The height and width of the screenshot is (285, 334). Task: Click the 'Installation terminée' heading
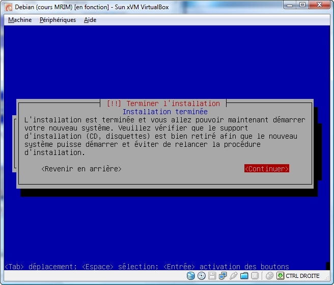(165, 112)
